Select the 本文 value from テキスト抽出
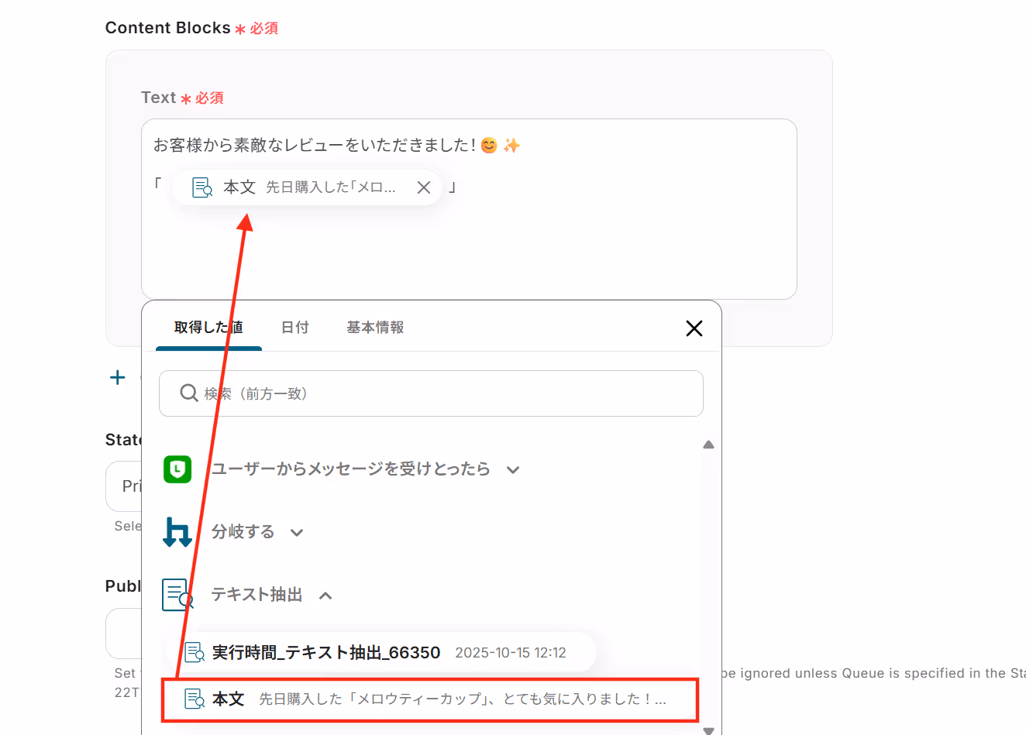Screen dimensions: 1026x735 tap(430, 699)
